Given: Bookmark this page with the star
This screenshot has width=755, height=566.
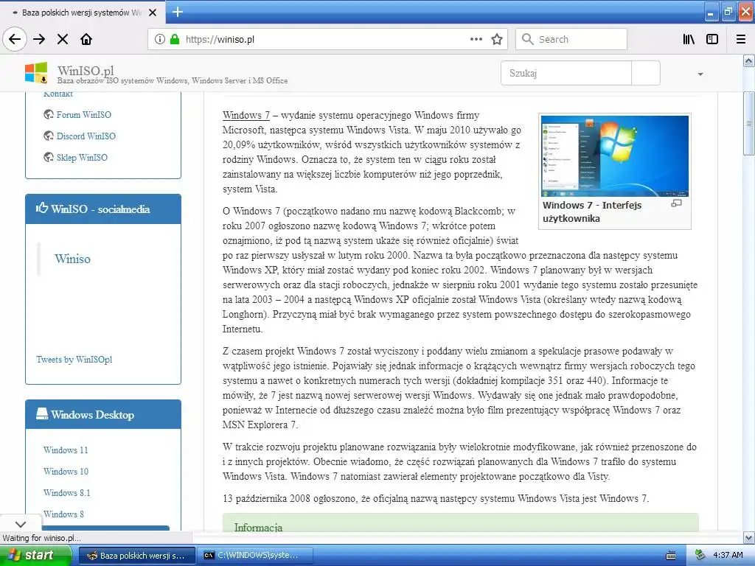Looking at the screenshot, I should click(x=497, y=39).
